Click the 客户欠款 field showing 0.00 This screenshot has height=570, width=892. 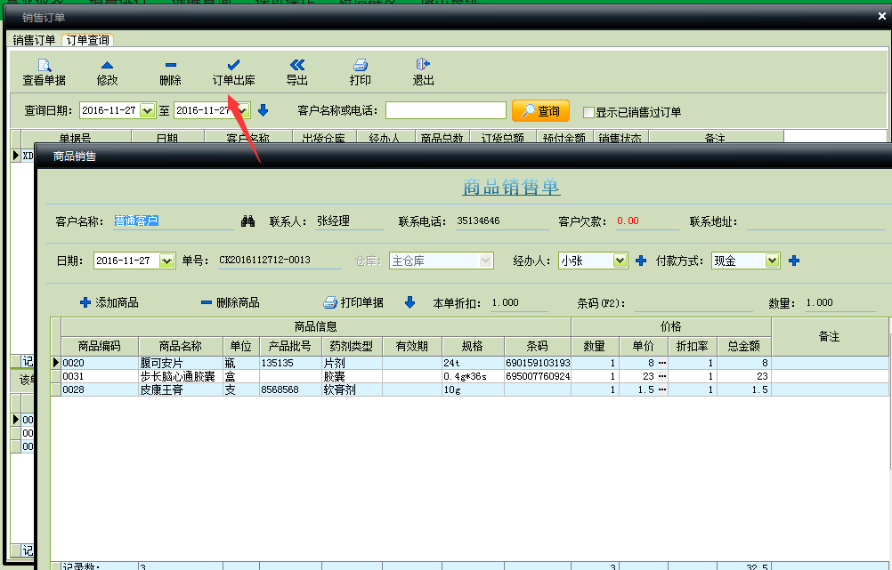coord(647,221)
